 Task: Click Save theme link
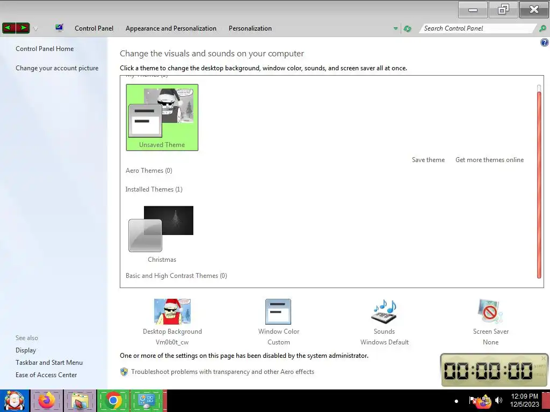pos(428,160)
